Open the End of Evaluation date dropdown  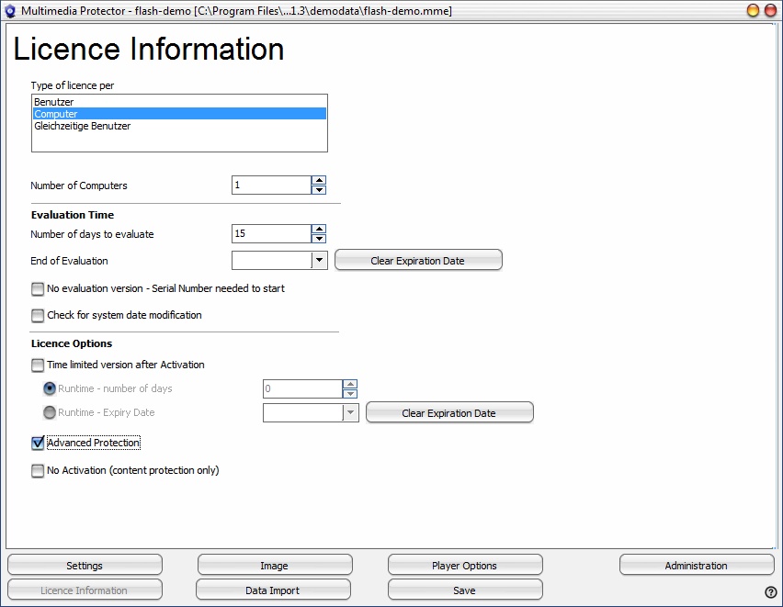(320, 260)
